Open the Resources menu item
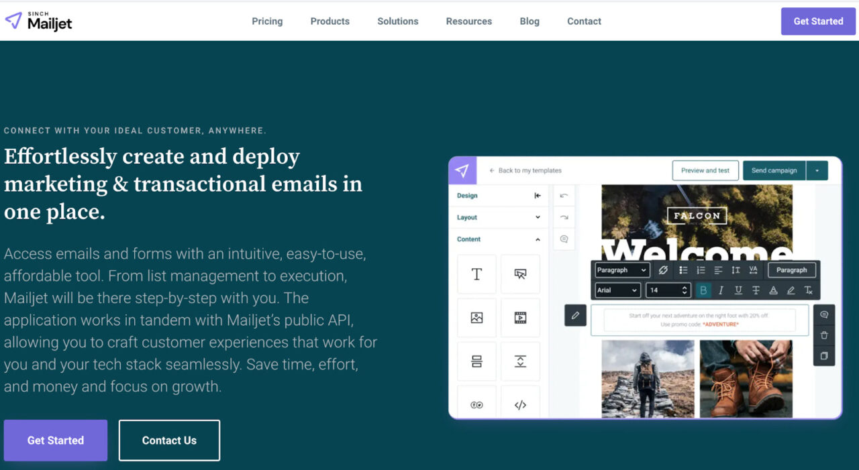The width and height of the screenshot is (859, 470). tap(468, 21)
